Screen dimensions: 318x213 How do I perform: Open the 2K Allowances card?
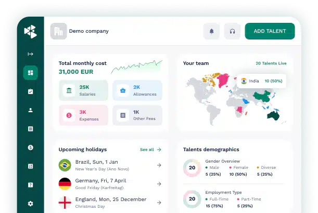[137, 90]
